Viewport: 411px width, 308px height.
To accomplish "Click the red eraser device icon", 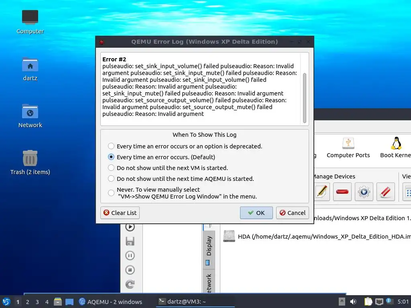I will pos(385,192).
